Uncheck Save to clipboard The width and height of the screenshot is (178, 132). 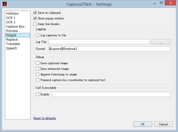(x=35, y=13)
